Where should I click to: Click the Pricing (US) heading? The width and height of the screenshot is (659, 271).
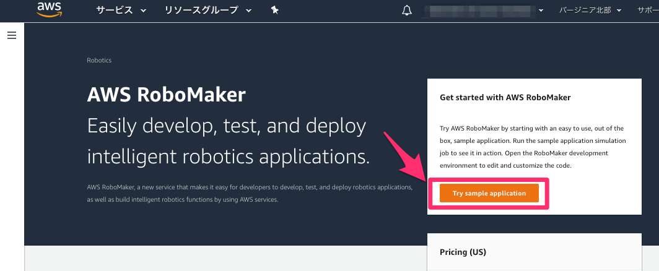463,252
